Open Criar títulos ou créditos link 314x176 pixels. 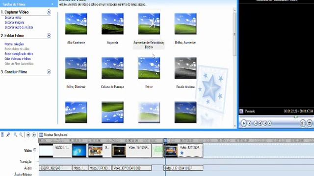(x=18, y=59)
